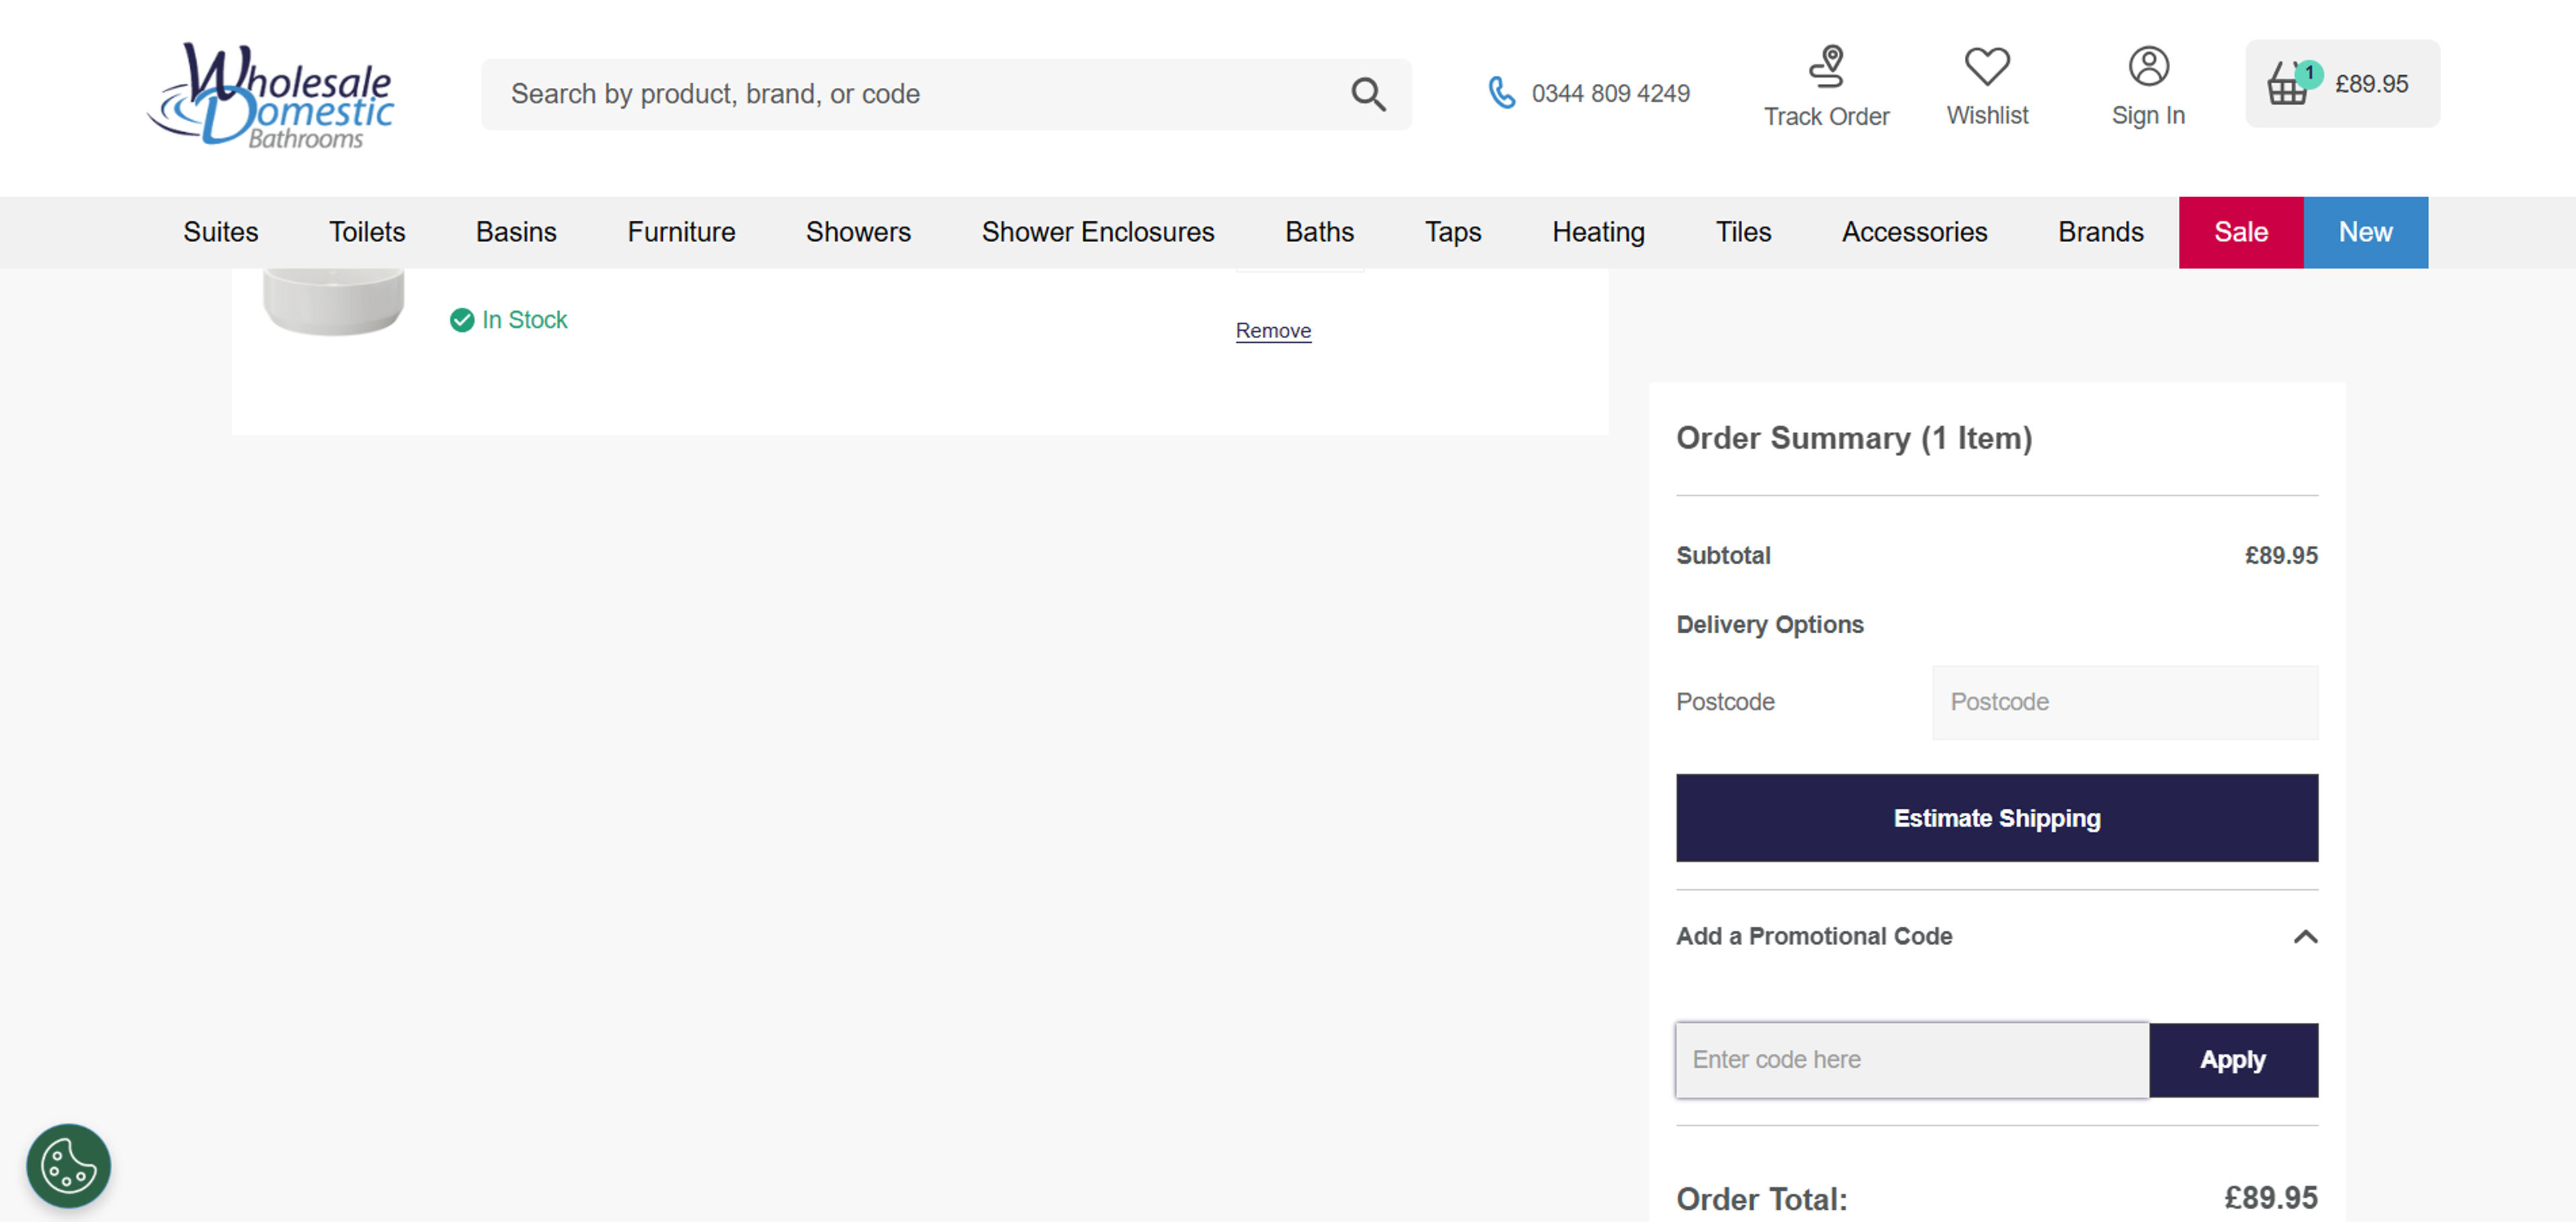The width and height of the screenshot is (2576, 1222).
Task: Apply the promotional code
Action: click(2233, 1059)
